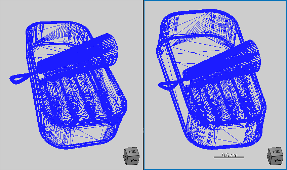
Task: Click the dark side face of the left orientation cube
Action: pyautogui.click(x=126, y=157)
